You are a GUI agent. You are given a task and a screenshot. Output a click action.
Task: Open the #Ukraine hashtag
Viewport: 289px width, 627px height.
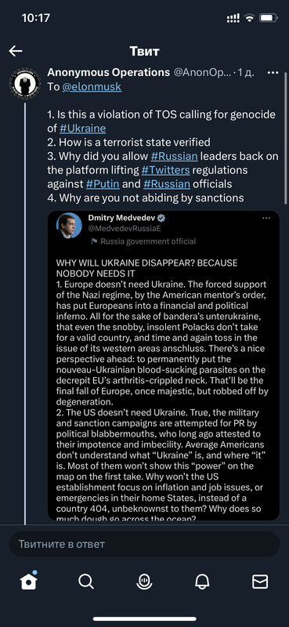tap(83, 129)
